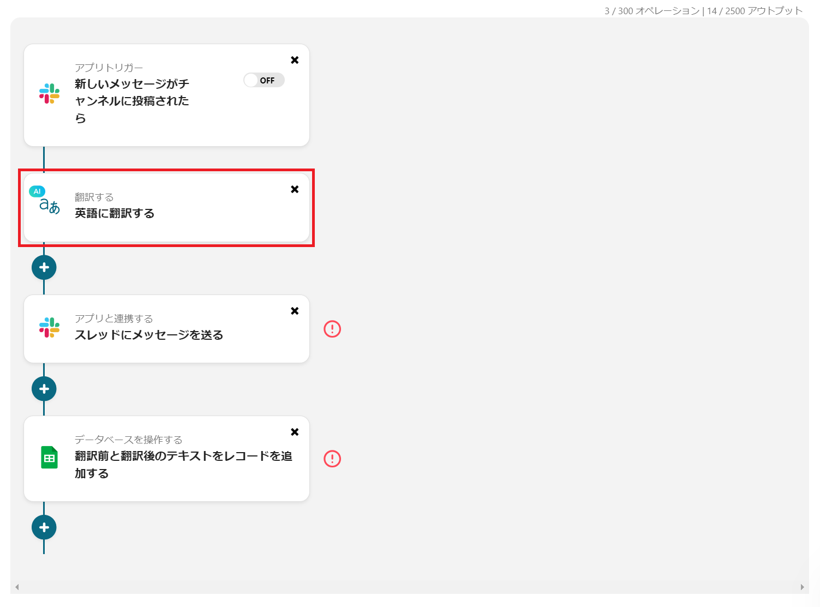
Task: Click the AI badge on the translate step
Action: click(37, 191)
